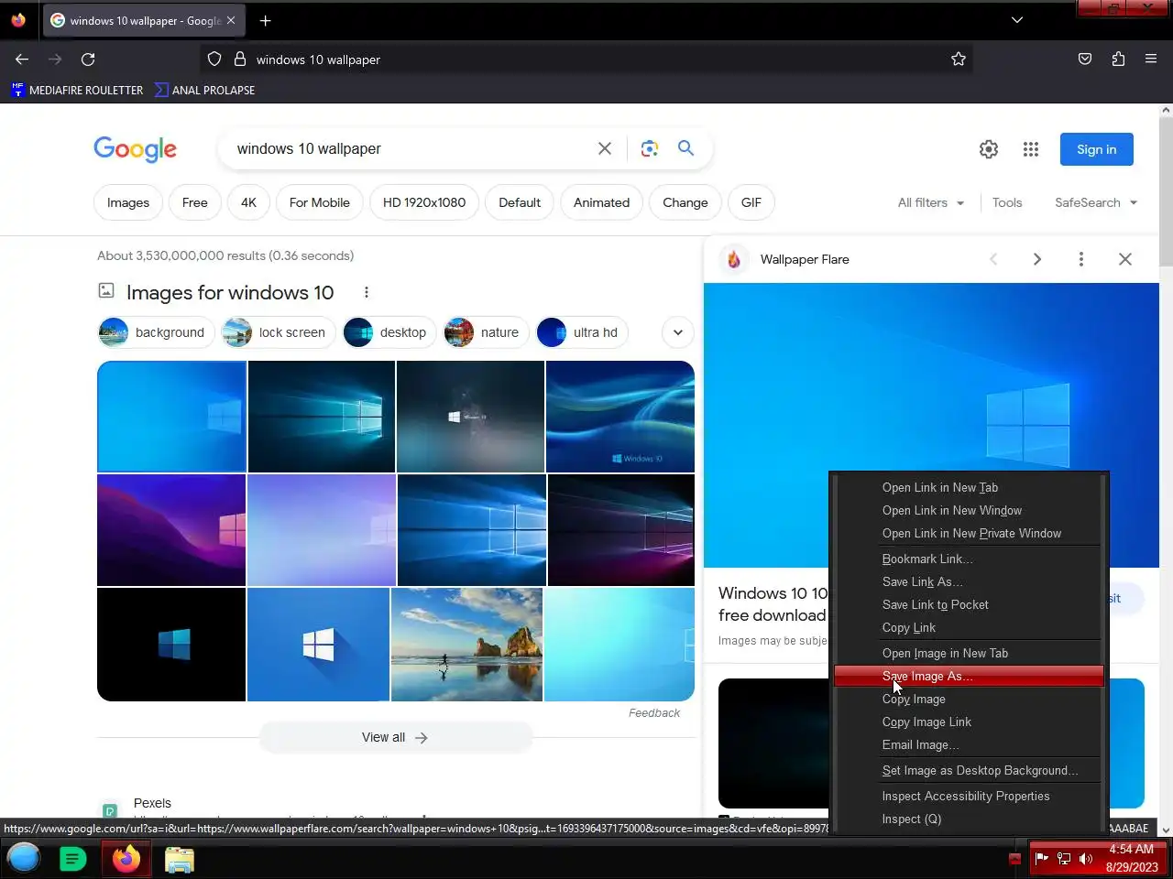The height and width of the screenshot is (879, 1173).
Task: Open a new tab with the plus button
Action: pyautogui.click(x=265, y=20)
